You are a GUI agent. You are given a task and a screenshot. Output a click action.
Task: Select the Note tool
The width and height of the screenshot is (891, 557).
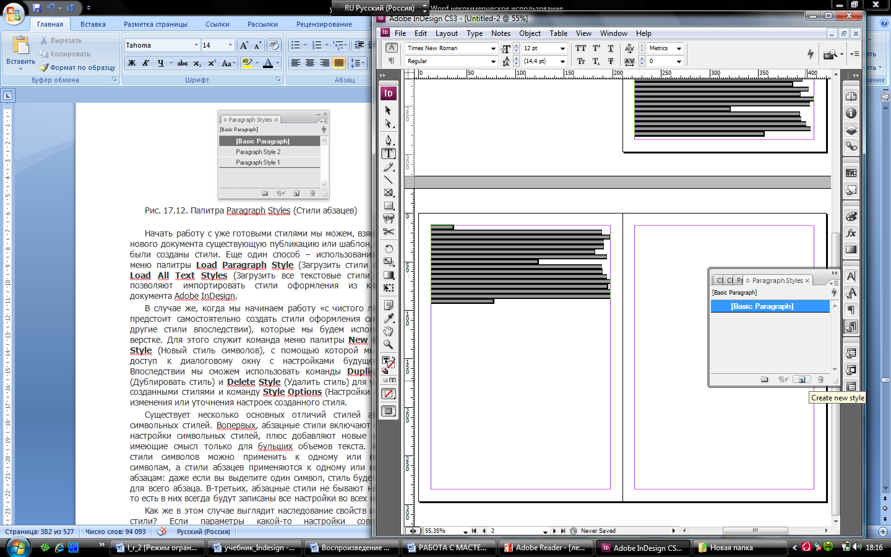tap(388, 305)
